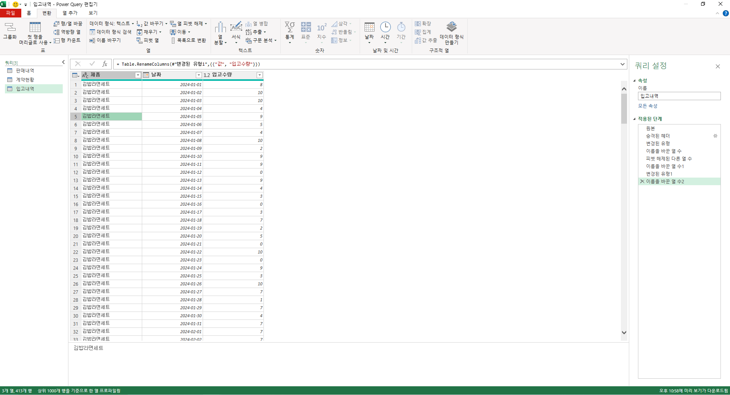Collapse the queries pane with the arrow
Screen dimensions: 730x395
(x=63, y=62)
